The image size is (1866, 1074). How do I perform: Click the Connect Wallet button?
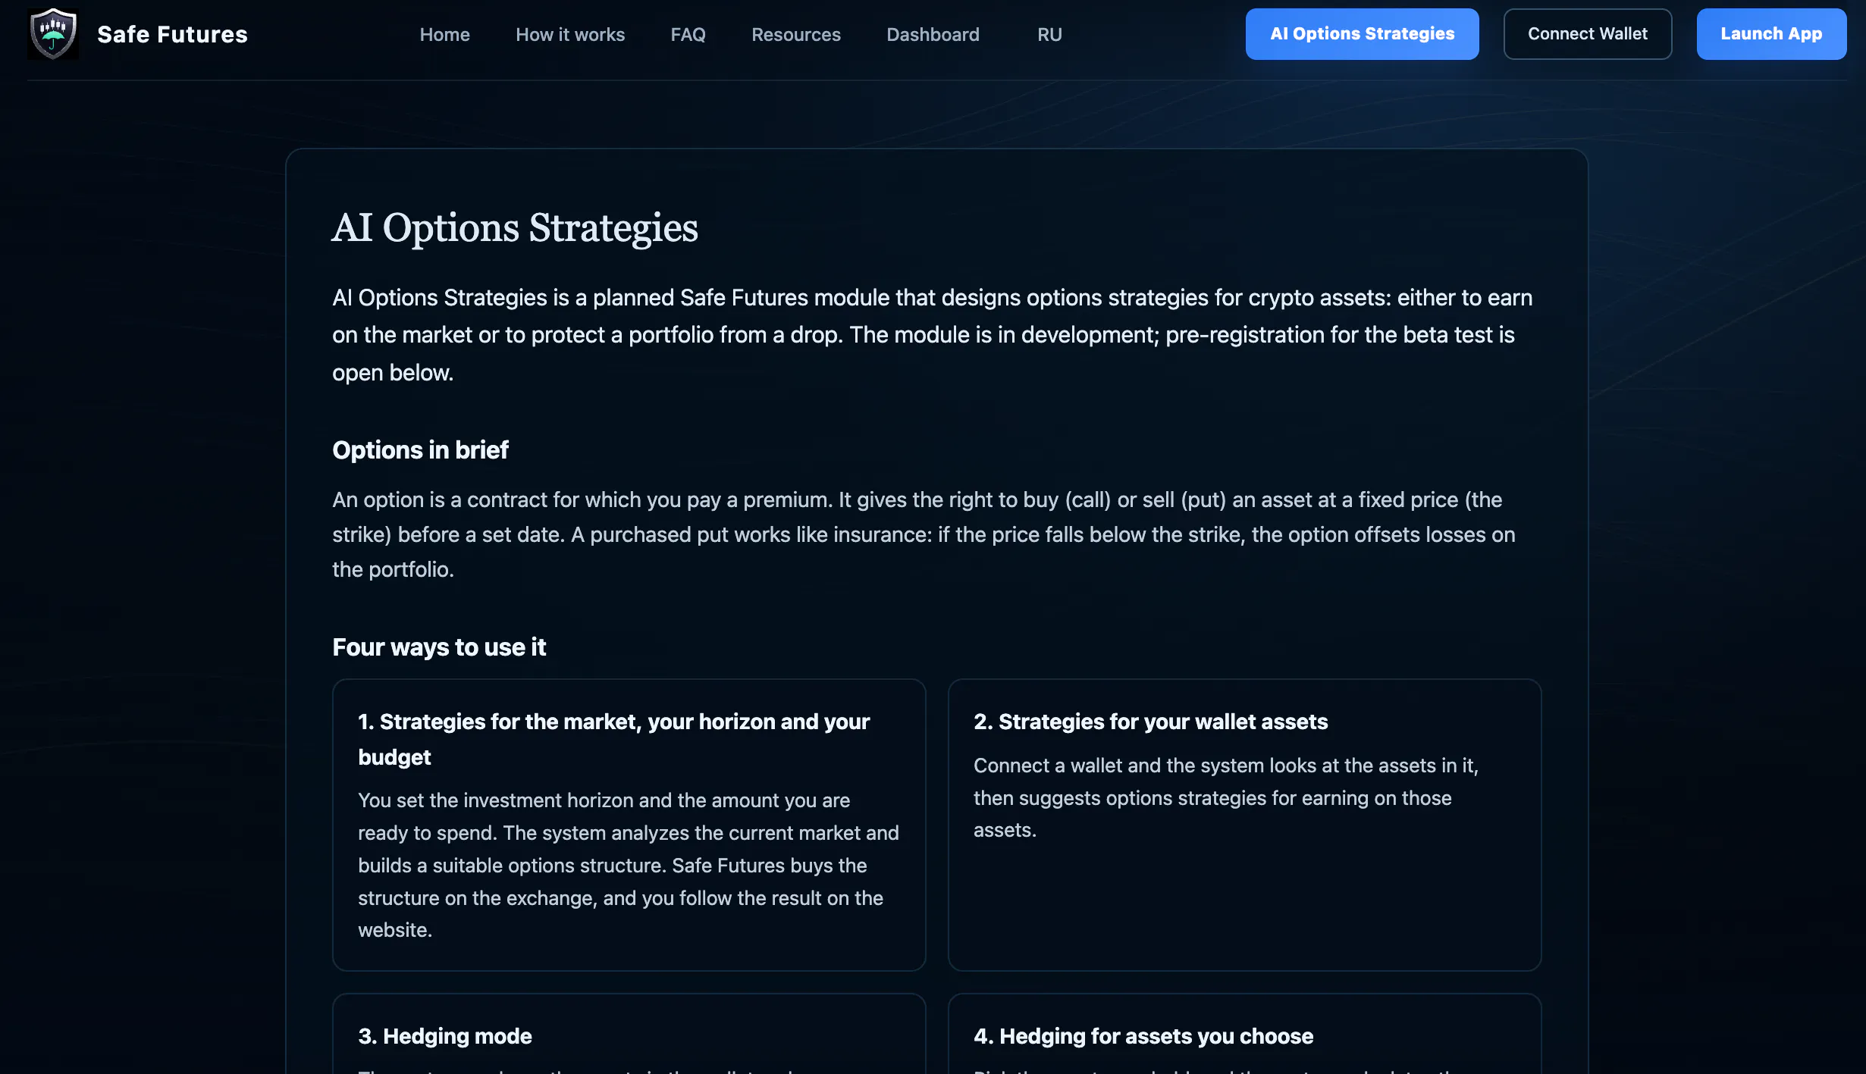[1588, 34]
